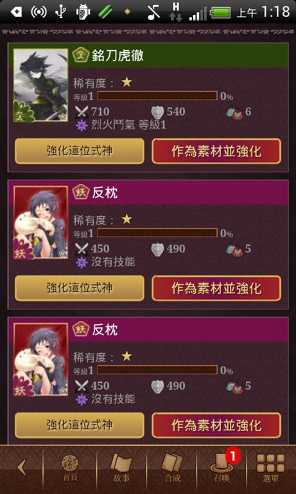This screenshot has height=494, width=296.
Task: Tap the 式 type badge next to 銘刀虎徹
Action: (80, 55)
